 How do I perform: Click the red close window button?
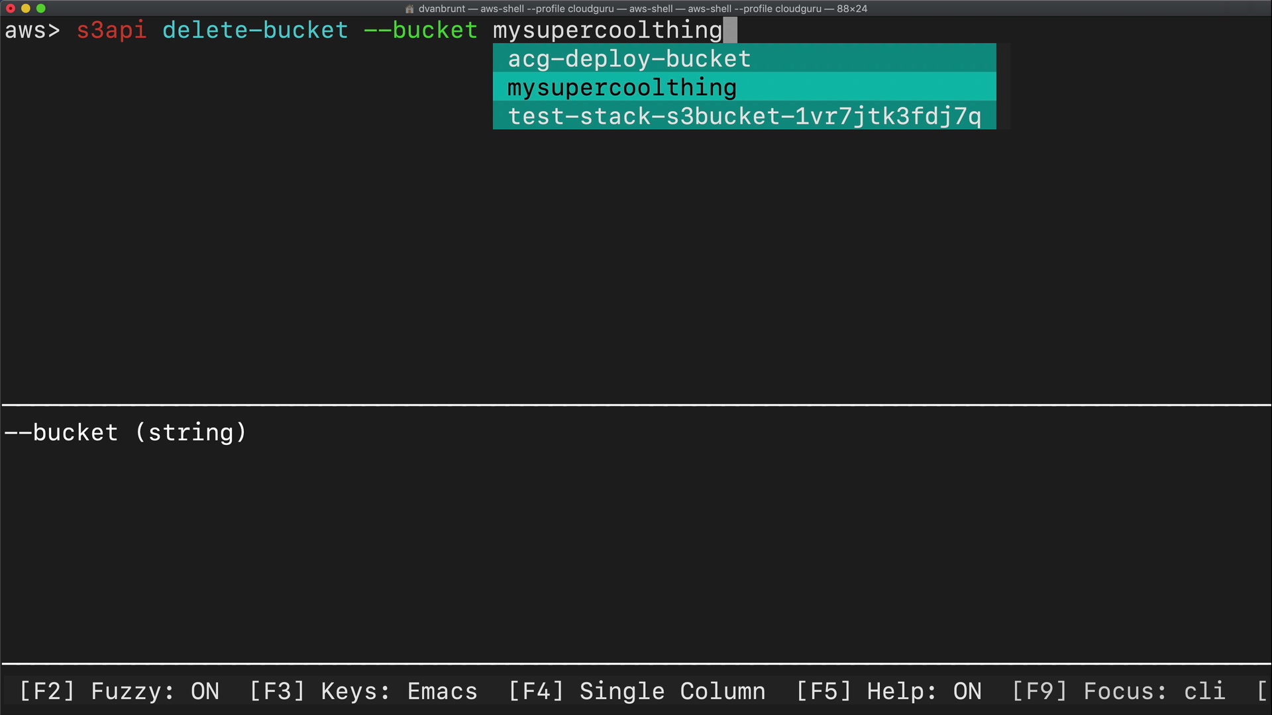[x=11, y=9]
